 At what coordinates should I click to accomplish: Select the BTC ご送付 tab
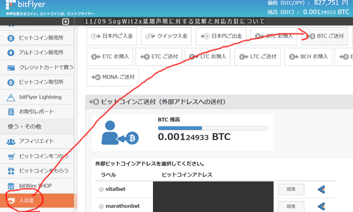tap(325, 36)
